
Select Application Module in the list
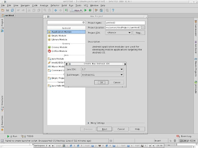(66, 32)
